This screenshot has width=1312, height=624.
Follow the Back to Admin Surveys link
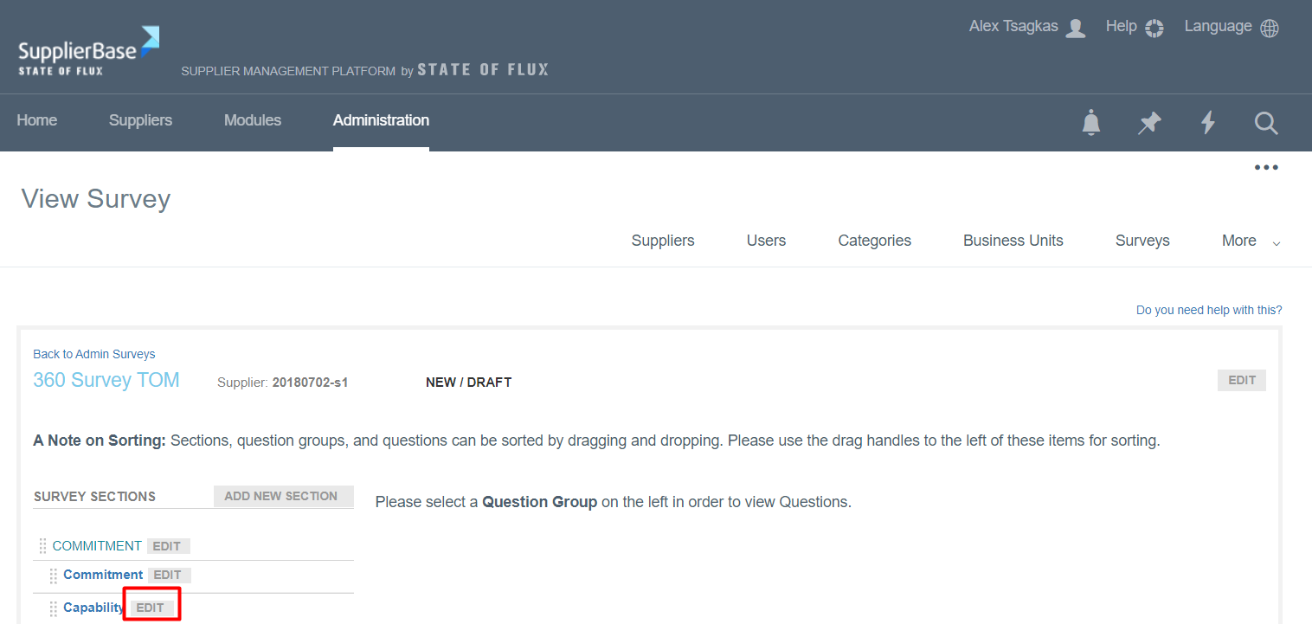(94, 354)
